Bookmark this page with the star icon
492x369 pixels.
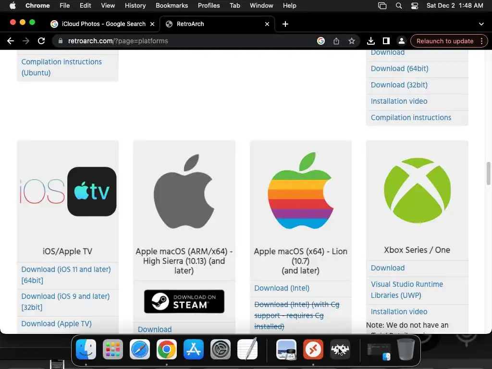(352, 41)
